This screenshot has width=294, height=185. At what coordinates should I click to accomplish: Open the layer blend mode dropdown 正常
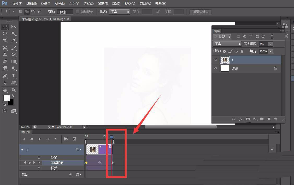click(227, 44)
